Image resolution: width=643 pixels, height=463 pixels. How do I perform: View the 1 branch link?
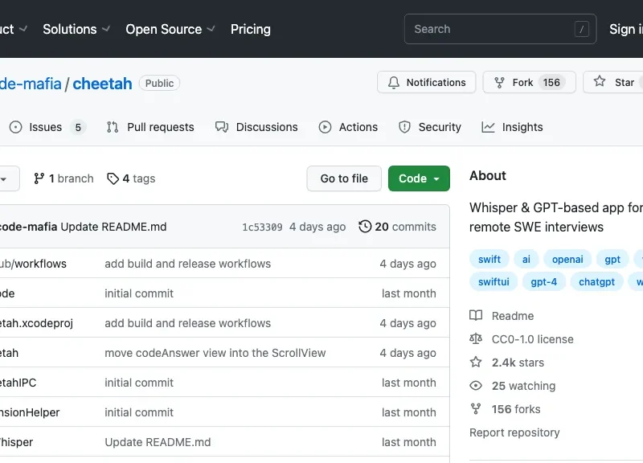click(63, 178)
